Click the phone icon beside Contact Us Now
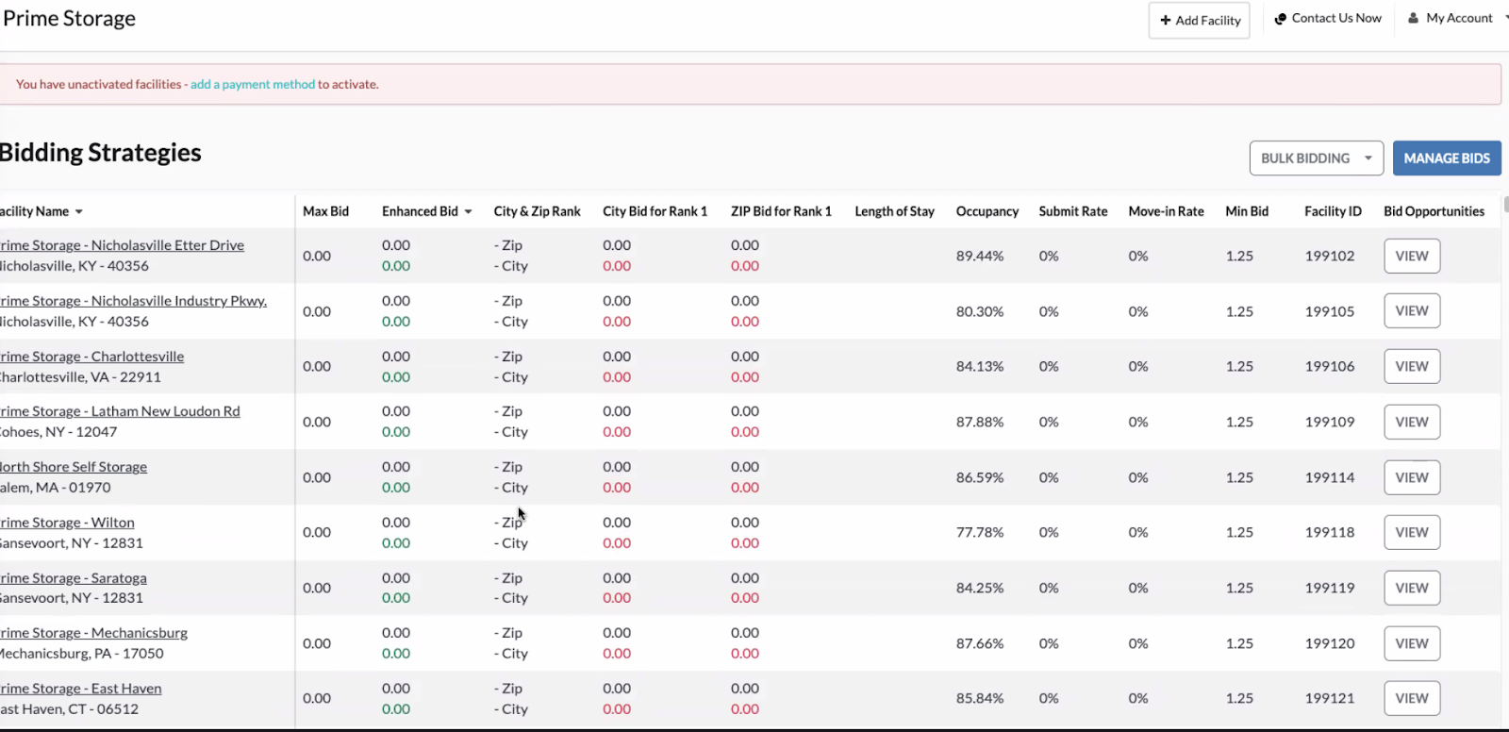 [x=1280, y=19]
